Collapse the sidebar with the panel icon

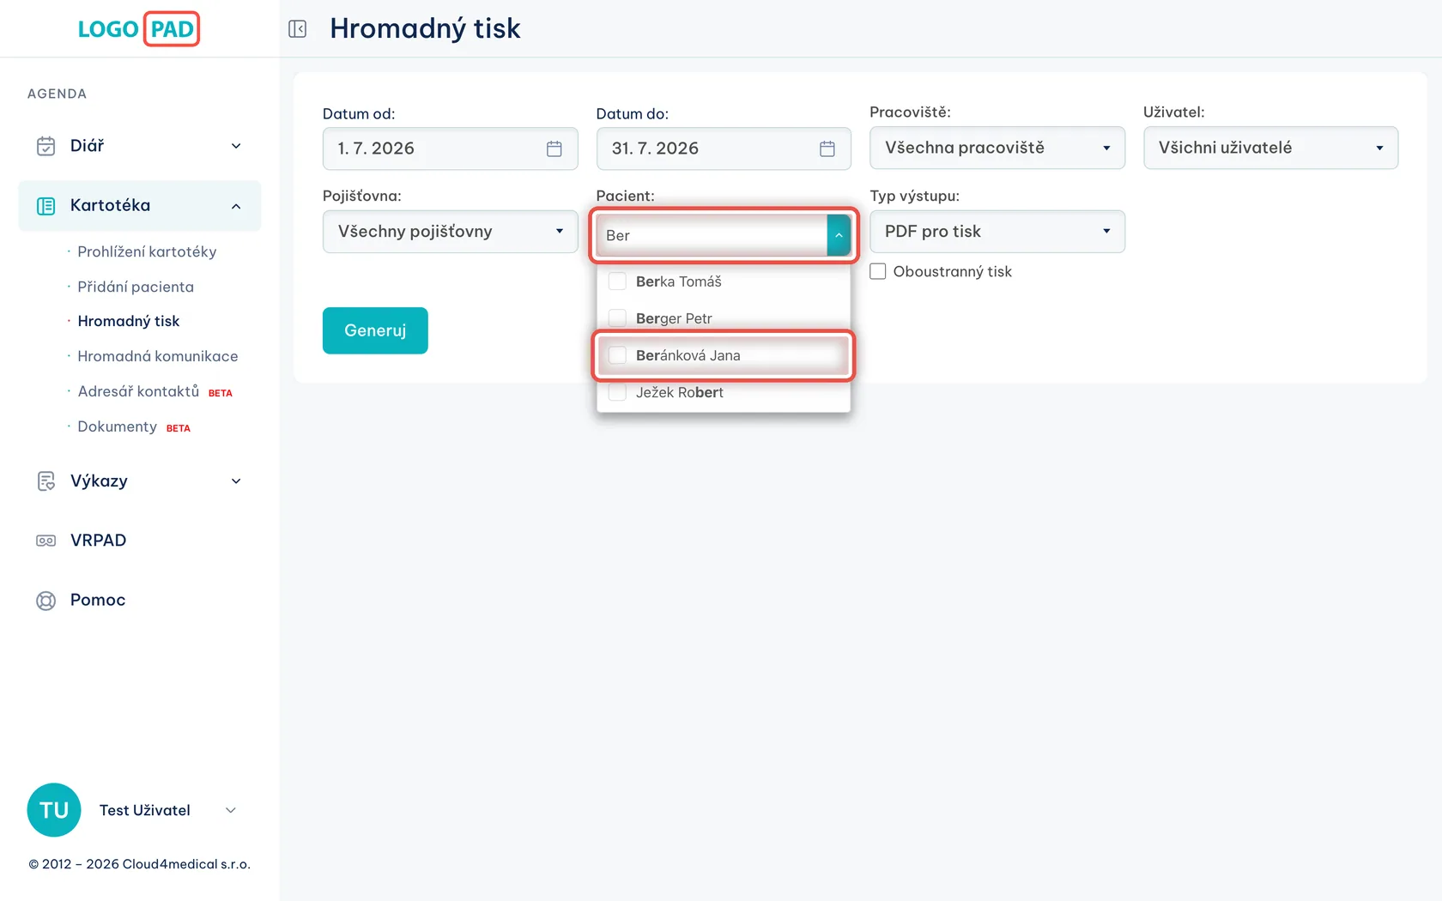click(x=298, y=29)
